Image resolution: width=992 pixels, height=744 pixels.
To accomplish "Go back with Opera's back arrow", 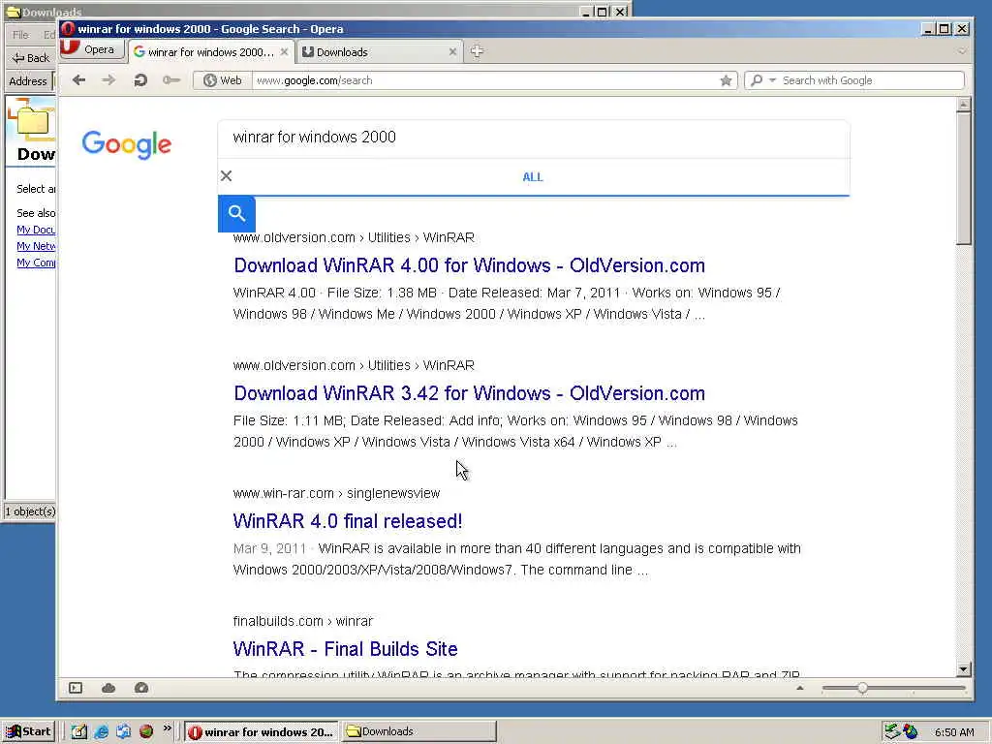I will (x=78, y=80).
